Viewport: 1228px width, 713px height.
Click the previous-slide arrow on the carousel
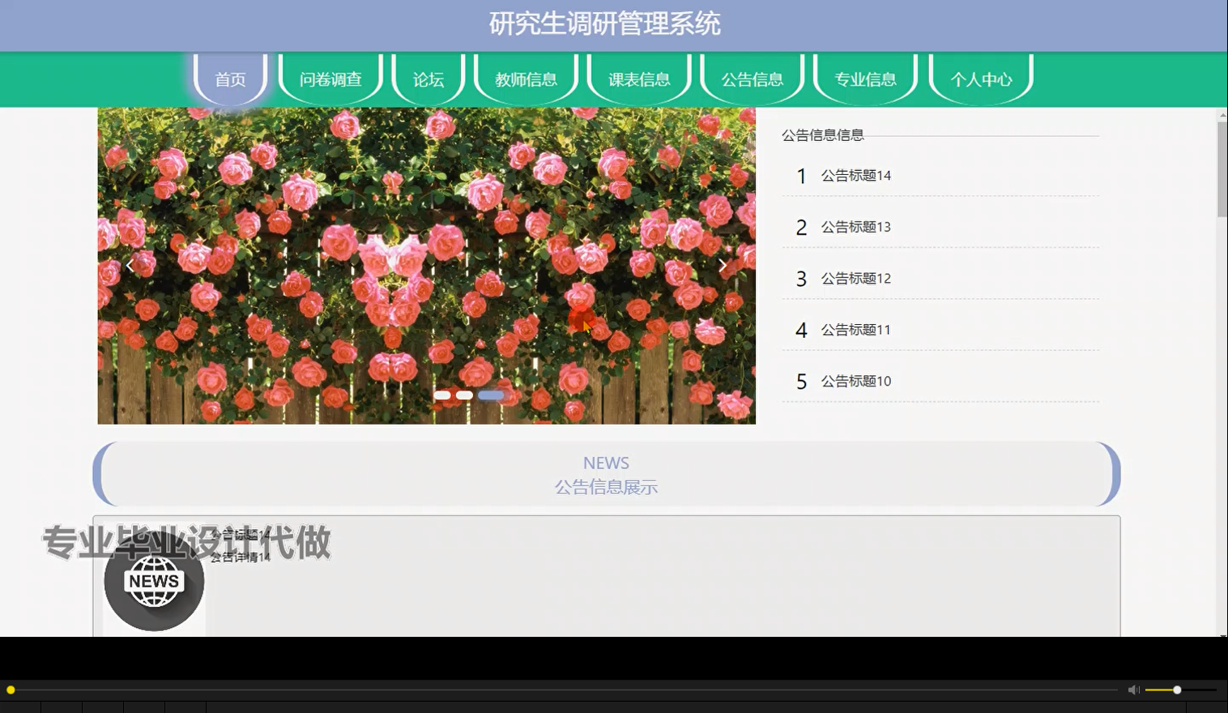130,265
